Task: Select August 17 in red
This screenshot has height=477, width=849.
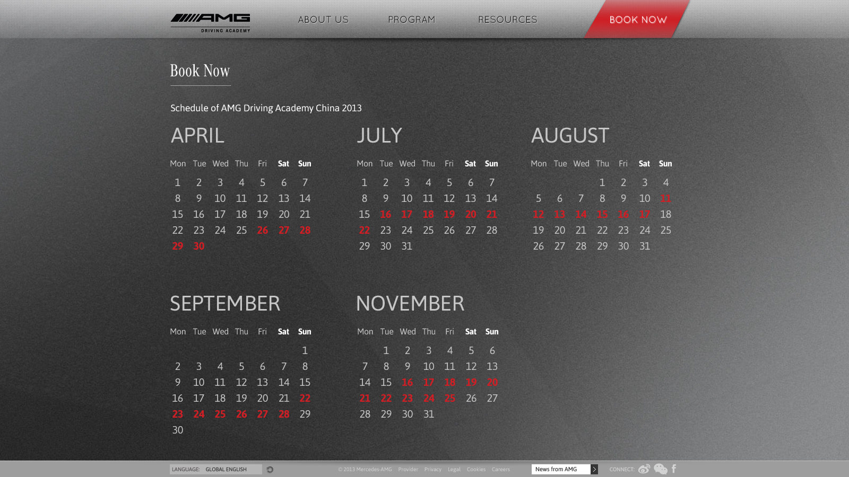Action: (x=644, y=214)
